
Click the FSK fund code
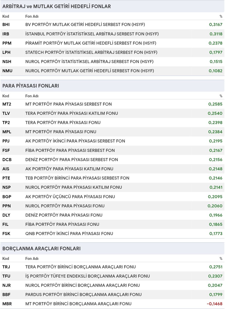(6, 234)
